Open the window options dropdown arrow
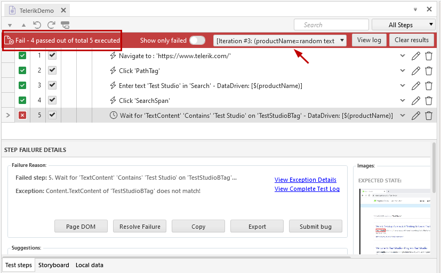 (x=415, y=10)
